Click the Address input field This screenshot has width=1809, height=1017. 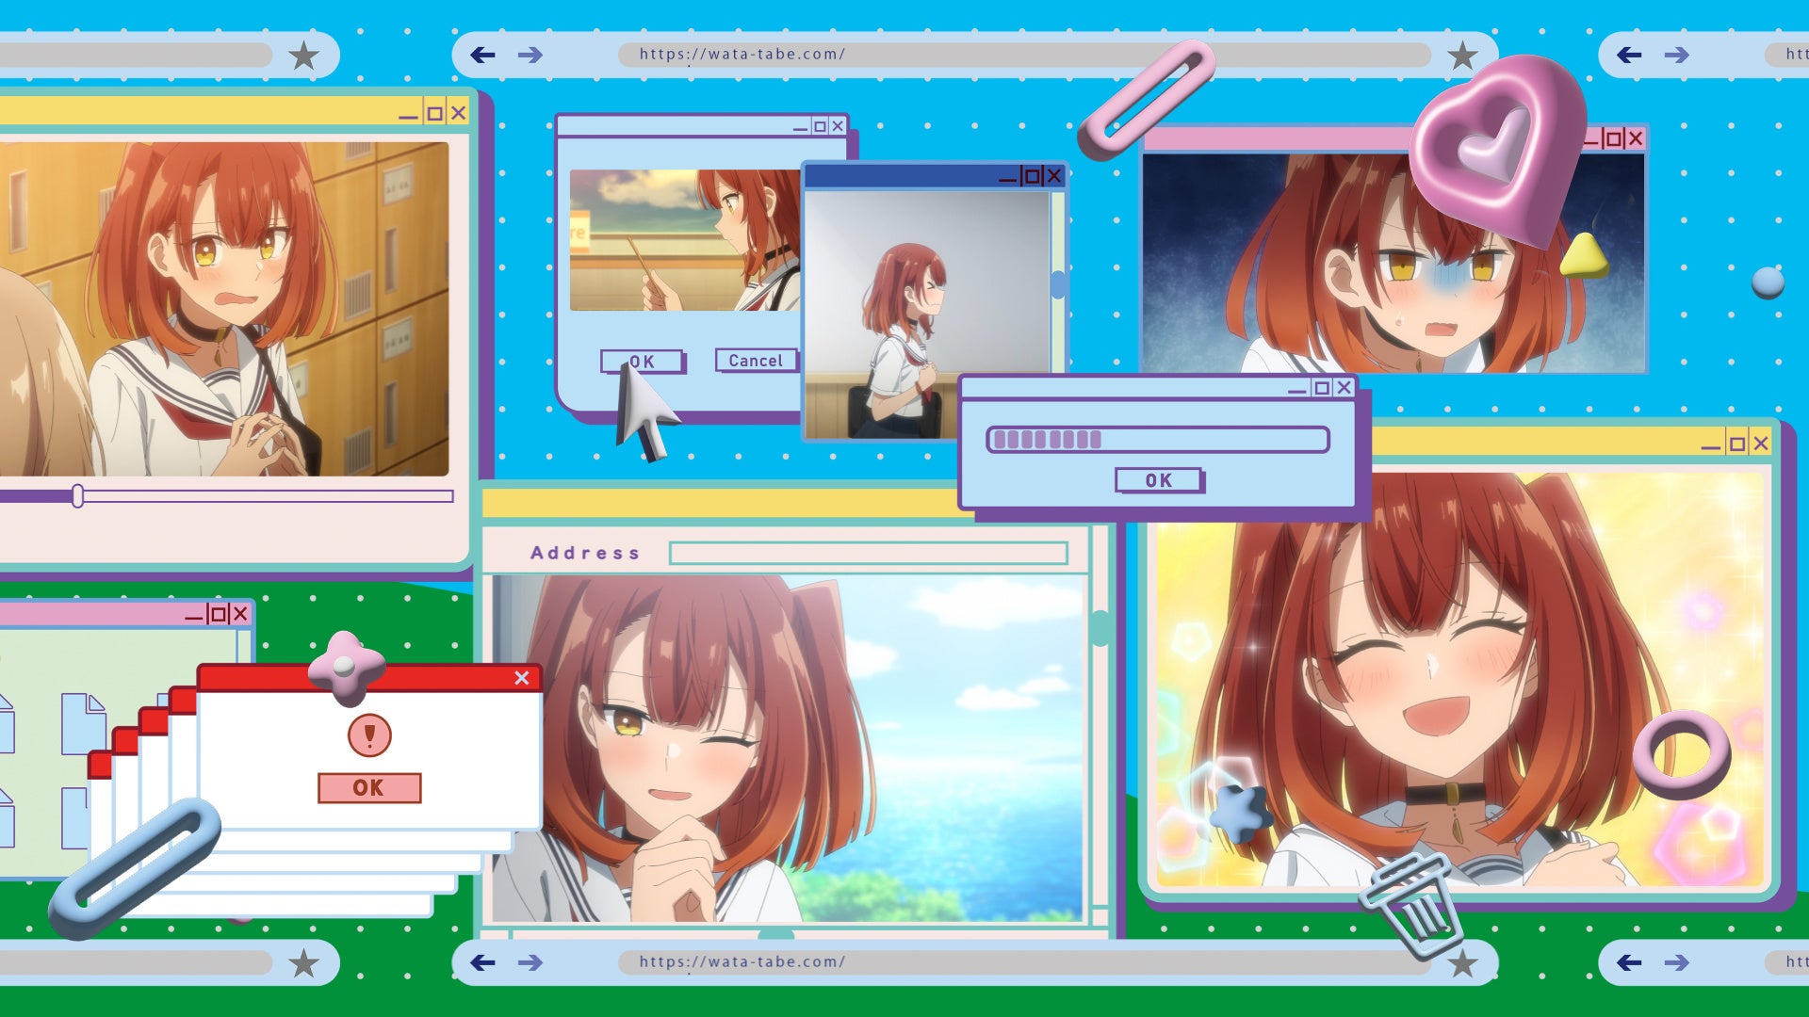pyautogui.click(x=868, y=553)
